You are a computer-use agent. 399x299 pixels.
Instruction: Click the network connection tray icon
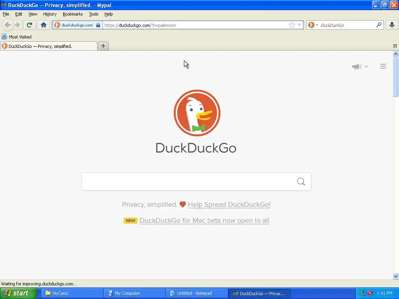363,293
